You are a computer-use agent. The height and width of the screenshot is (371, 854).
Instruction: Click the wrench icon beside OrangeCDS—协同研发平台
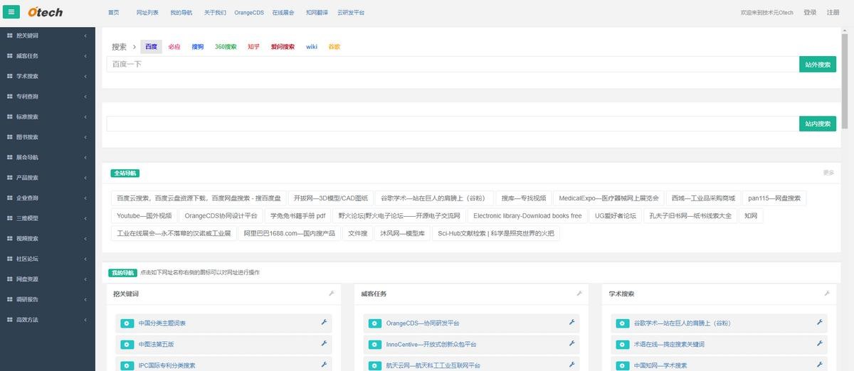click(571, 323)
